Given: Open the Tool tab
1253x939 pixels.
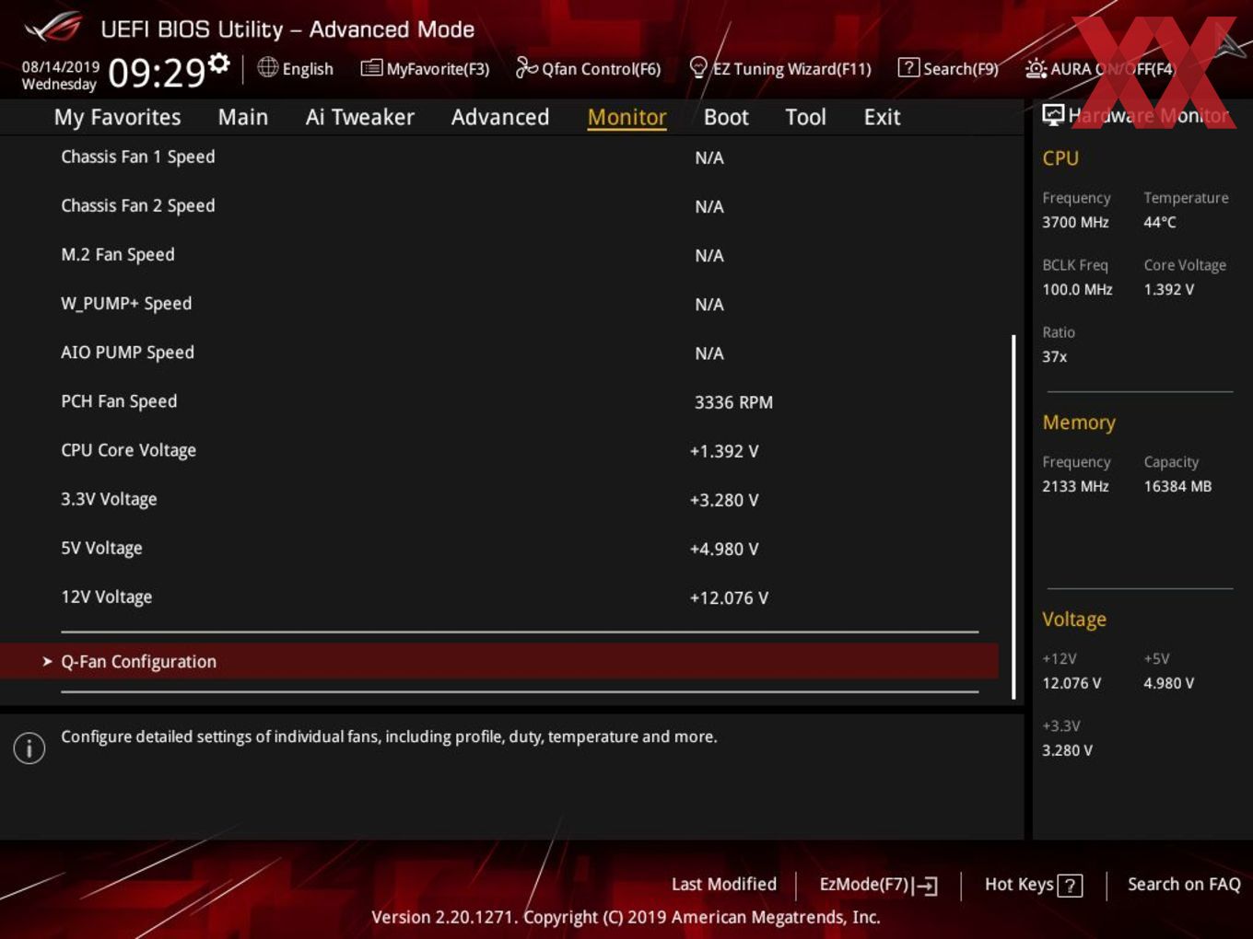Looking at the screenshot, I should coord(805,117).
